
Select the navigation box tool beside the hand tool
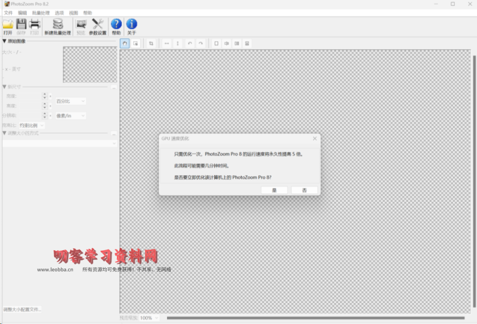coord(135,43)
